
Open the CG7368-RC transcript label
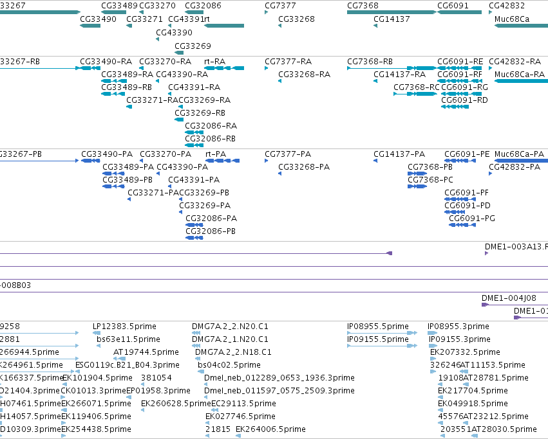coord(416,87)
